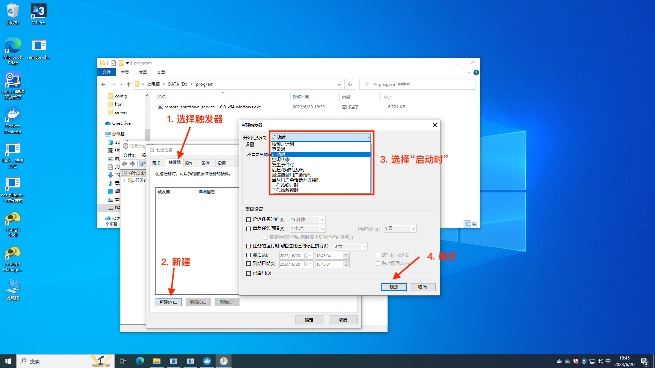This screenshot has width=655, height=368.
Task: Switch Explorer to large icons view
Action: 475,224
